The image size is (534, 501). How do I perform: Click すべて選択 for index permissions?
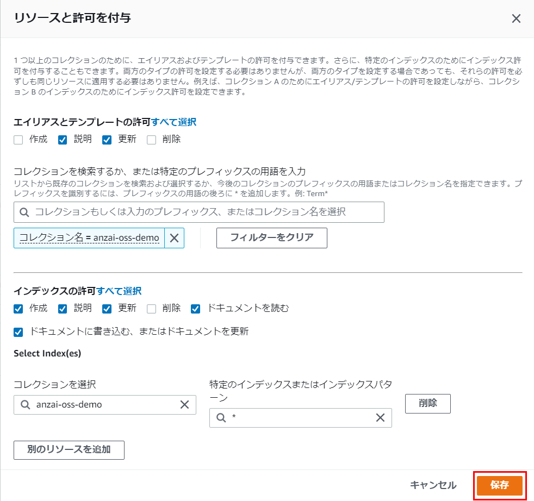[x=119, y=291]
